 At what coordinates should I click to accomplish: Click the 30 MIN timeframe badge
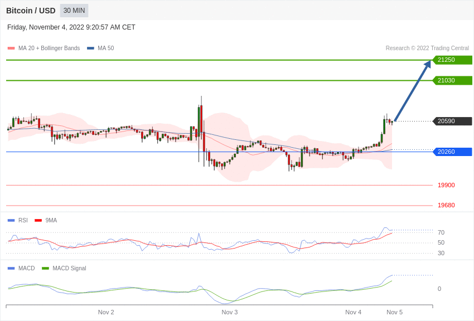click(x=74, y=11)
